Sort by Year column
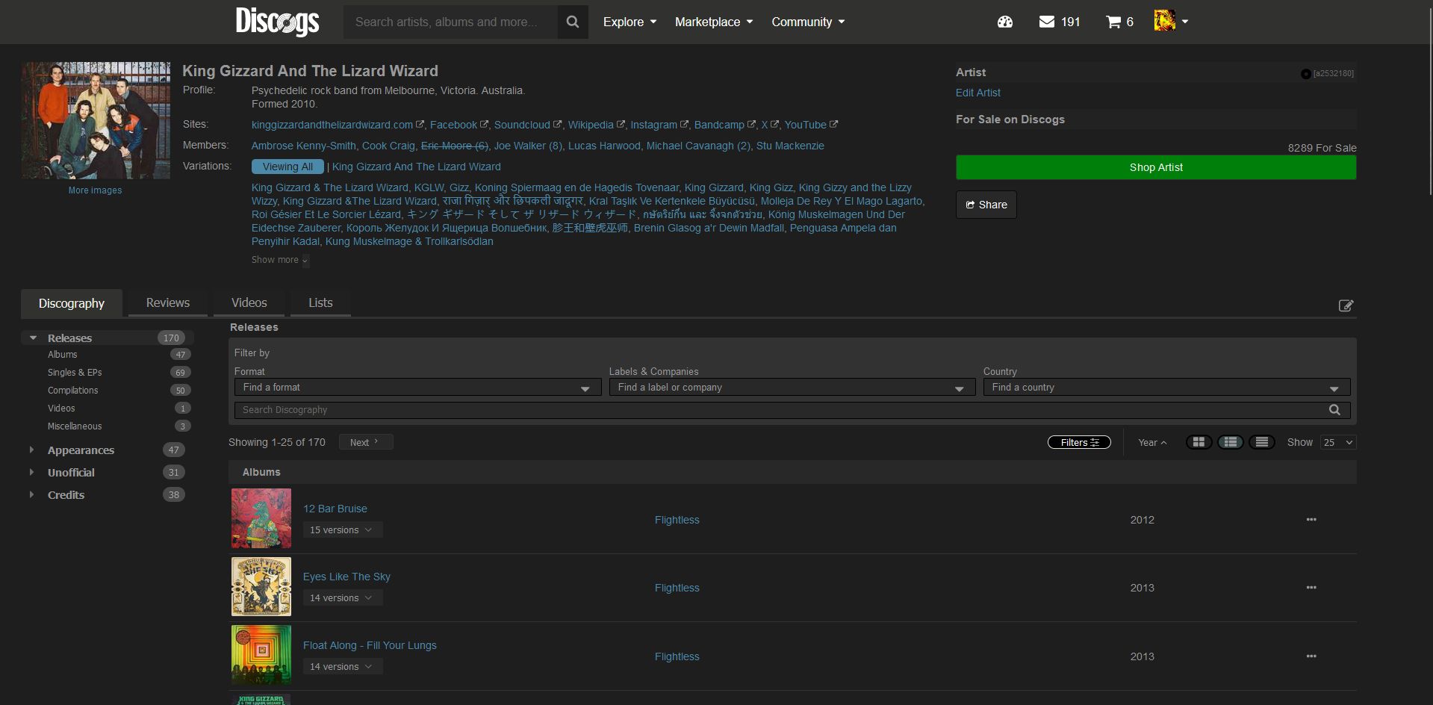This screenshot has width=1433, height=705. click(1152, 442)
